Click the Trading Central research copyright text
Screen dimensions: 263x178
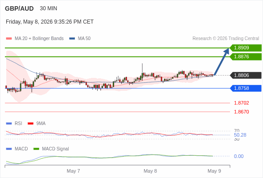(x=226, y=39)
